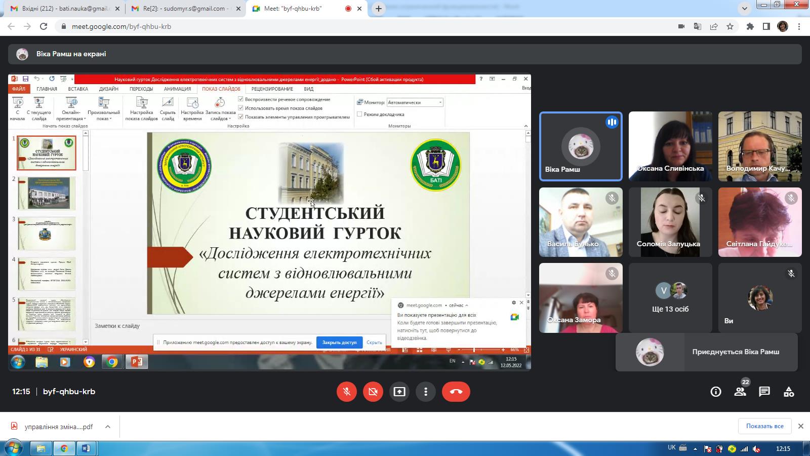Open the Chrome profile avatar
This screenshot has height=456, width=810.
[783, 26]
